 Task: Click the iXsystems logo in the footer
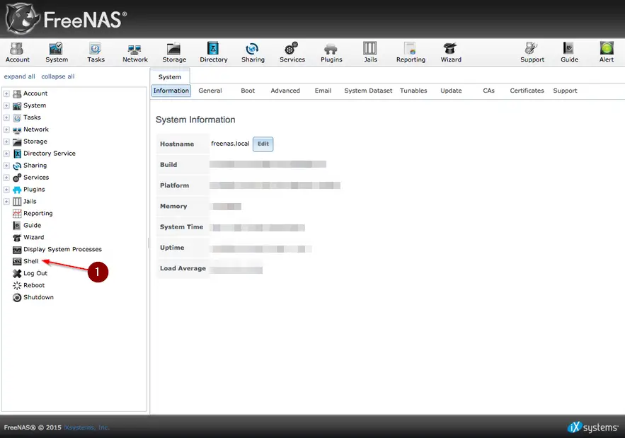[592, 427]
